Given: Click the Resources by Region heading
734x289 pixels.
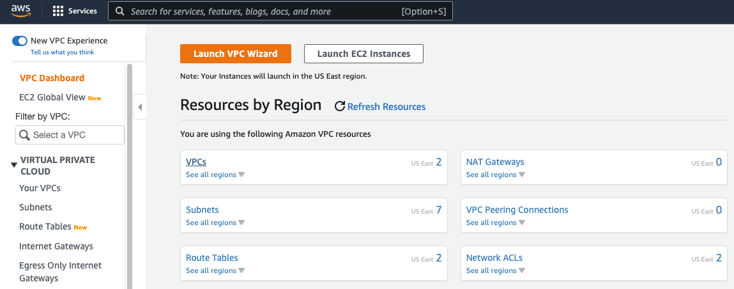Looking at the screenshot, I should coord(251,105).
